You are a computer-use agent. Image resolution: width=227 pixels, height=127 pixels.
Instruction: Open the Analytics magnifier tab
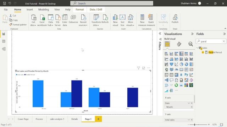pos(190,44)
